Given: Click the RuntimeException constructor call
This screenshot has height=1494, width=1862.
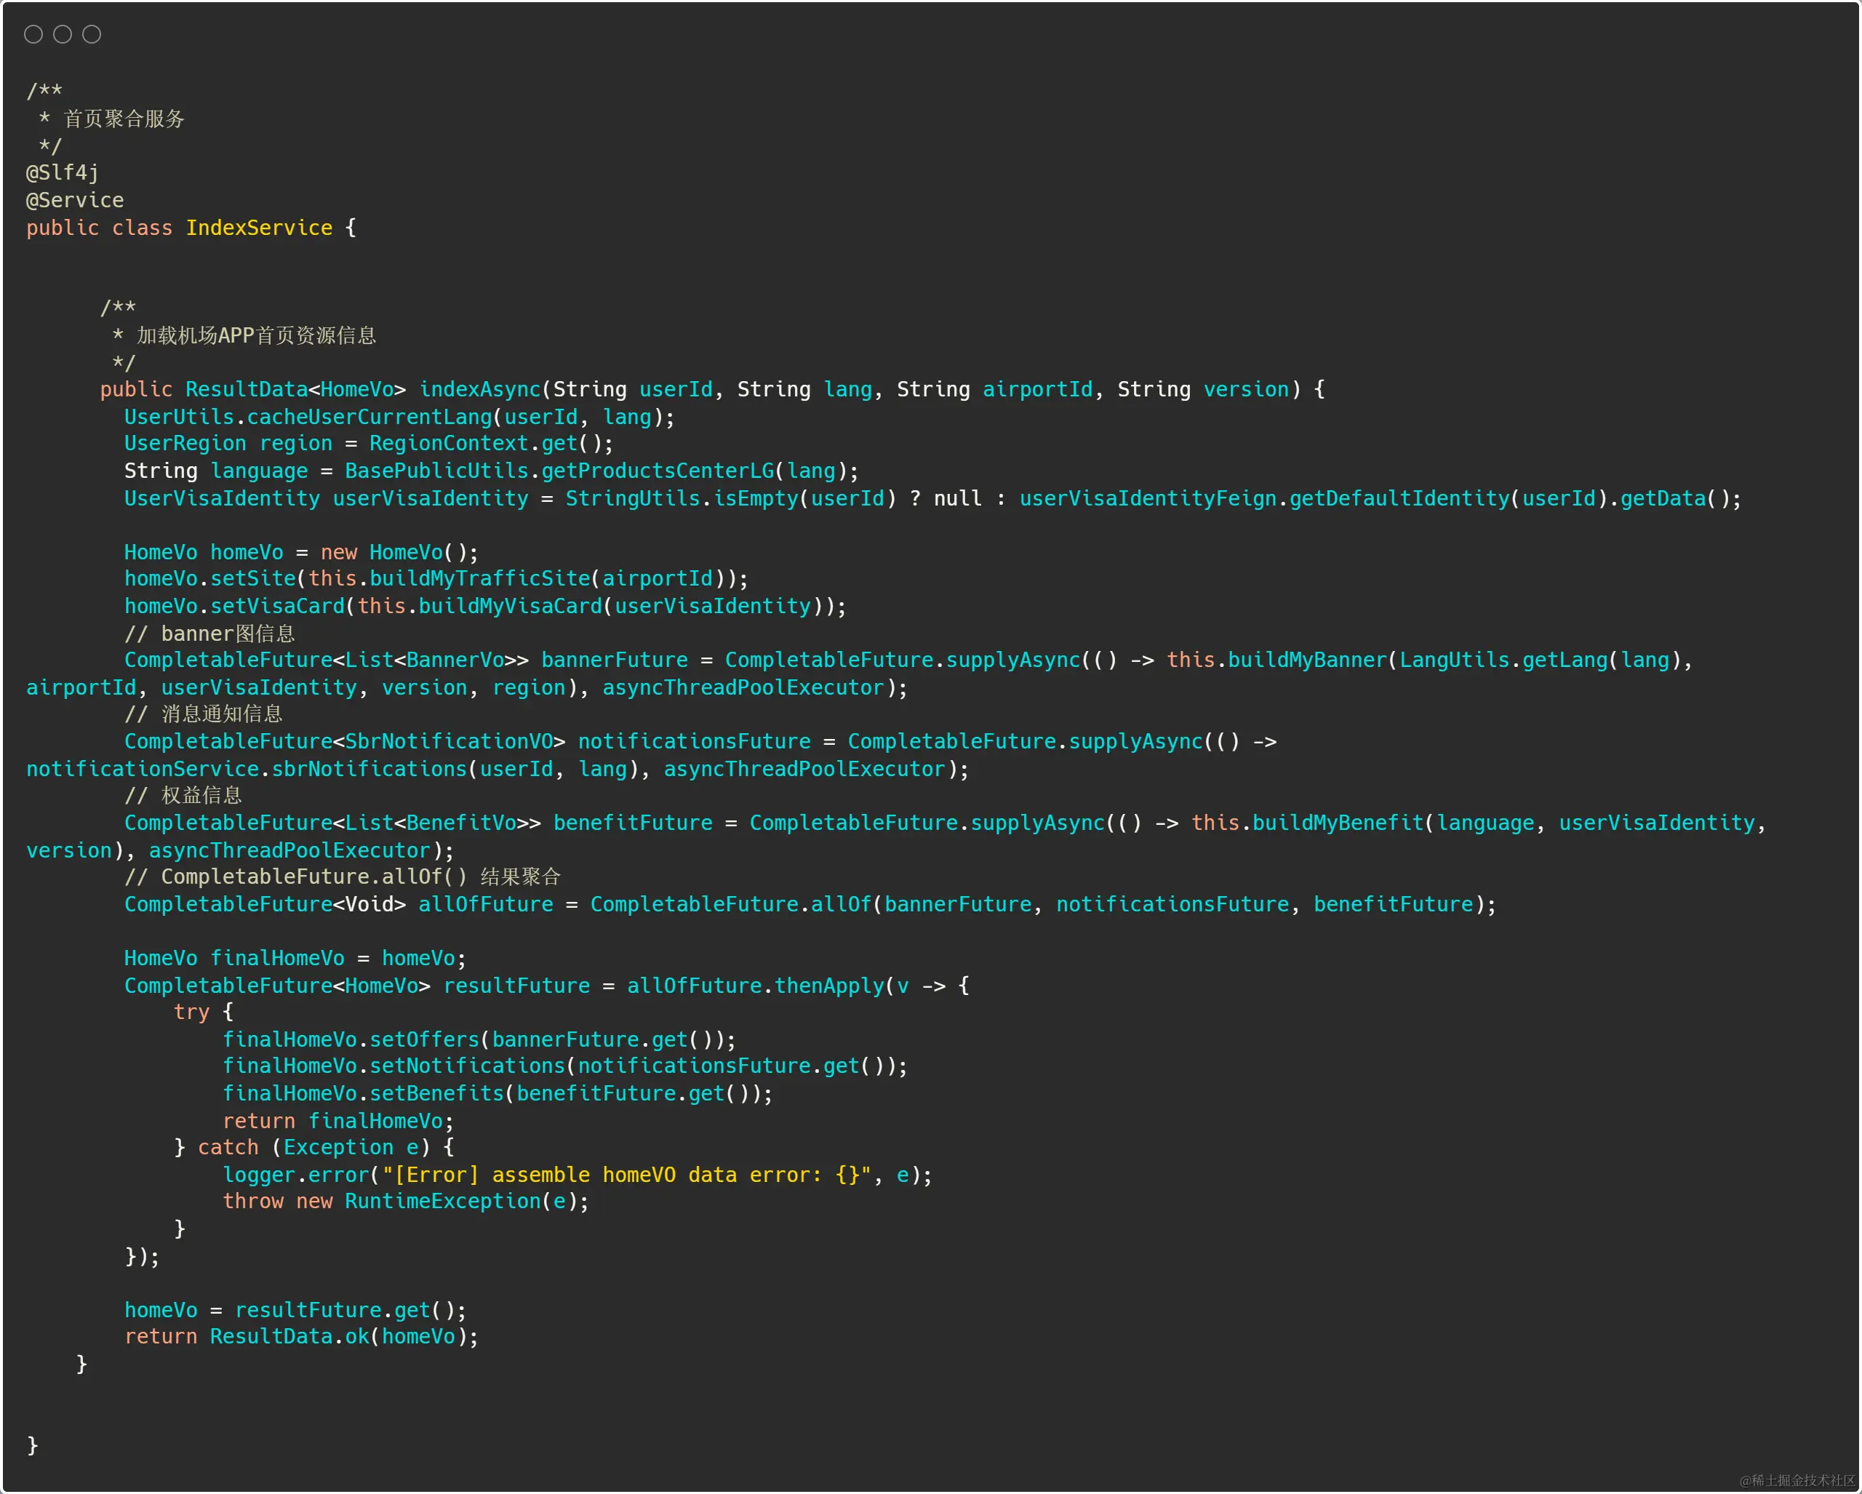Looking at the screenshot, I should click(x=442, y=1202).
